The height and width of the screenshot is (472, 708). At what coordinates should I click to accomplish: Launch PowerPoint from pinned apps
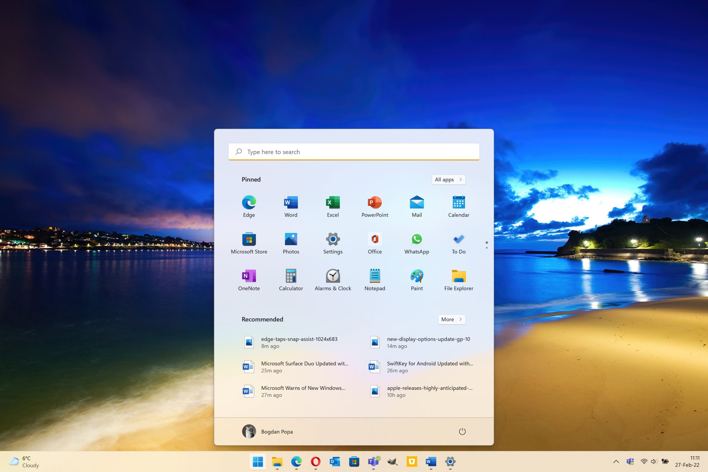[x=375, y=207]
